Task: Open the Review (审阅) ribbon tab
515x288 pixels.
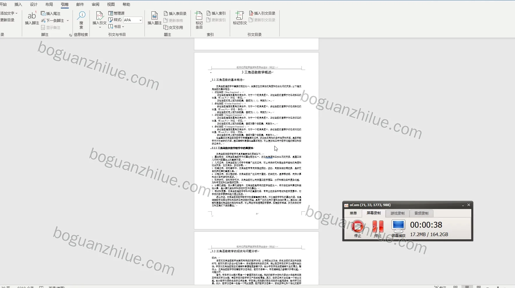Action: (96, 4)
